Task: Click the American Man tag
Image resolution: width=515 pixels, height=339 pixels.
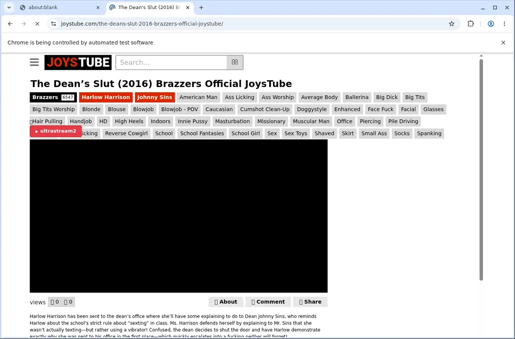Action: (198, 97)
